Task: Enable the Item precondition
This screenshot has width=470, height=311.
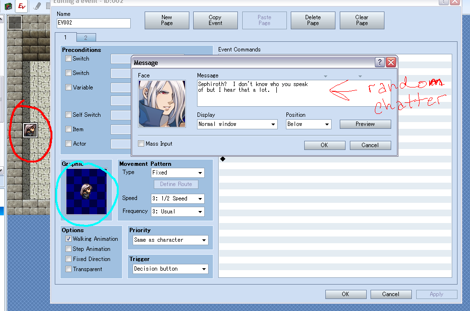Action: (x=68, y=129)
